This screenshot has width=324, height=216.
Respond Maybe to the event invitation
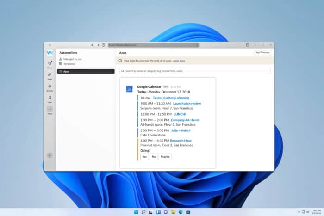point(165,157)
